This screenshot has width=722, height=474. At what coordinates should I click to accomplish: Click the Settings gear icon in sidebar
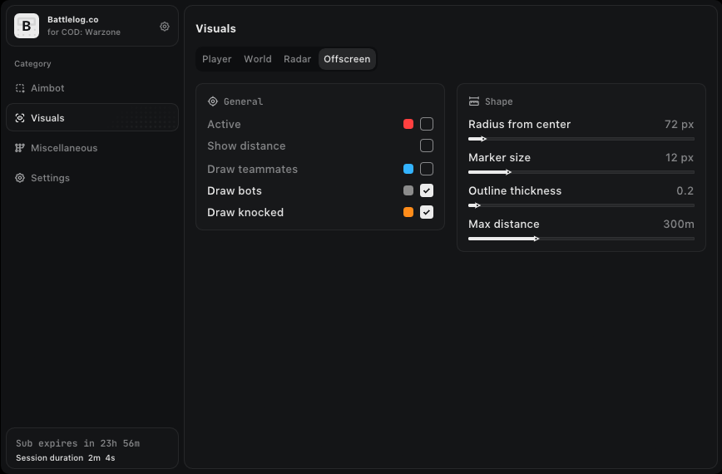pyautogui.click(x=20, y=178)
